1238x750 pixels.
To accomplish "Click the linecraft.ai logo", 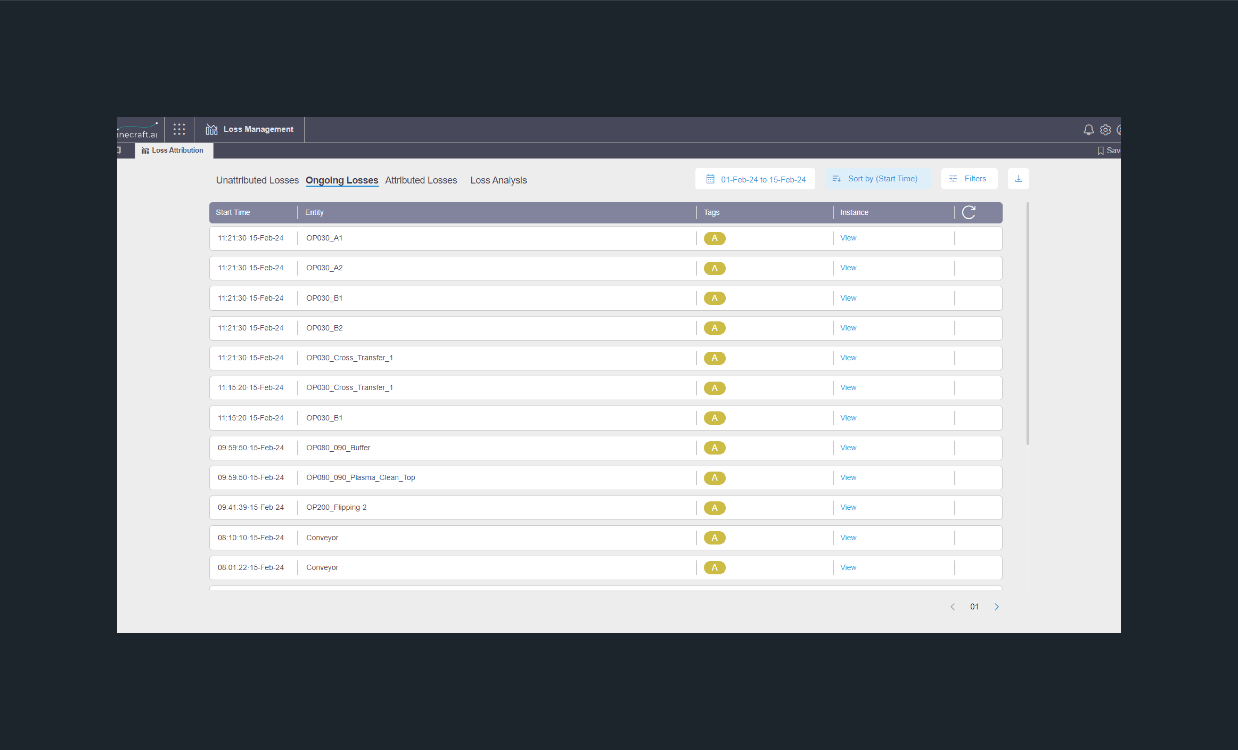I will click(137, 130).
